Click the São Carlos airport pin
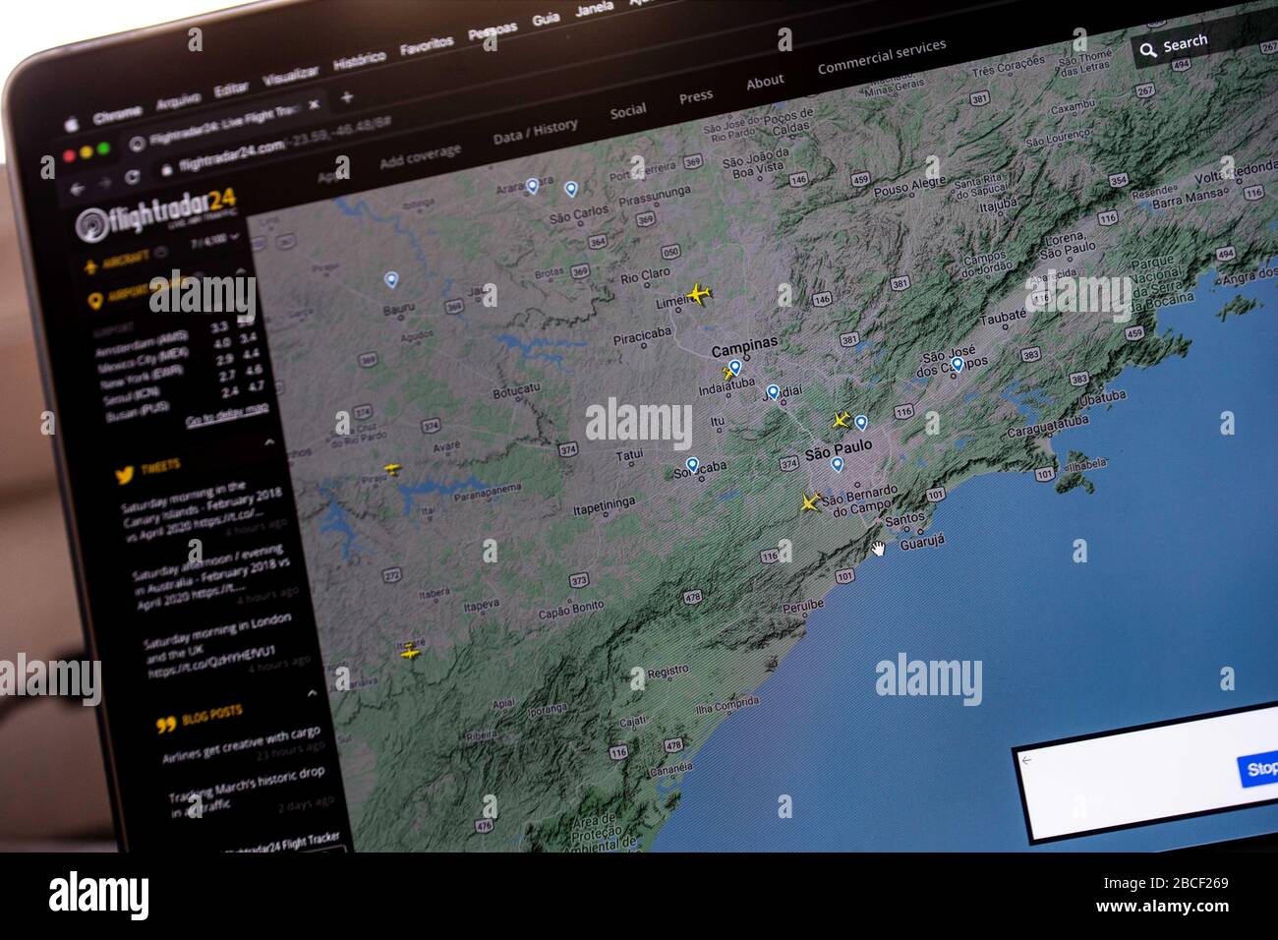Screen dimensions: 1278x940 coord(570,188)
